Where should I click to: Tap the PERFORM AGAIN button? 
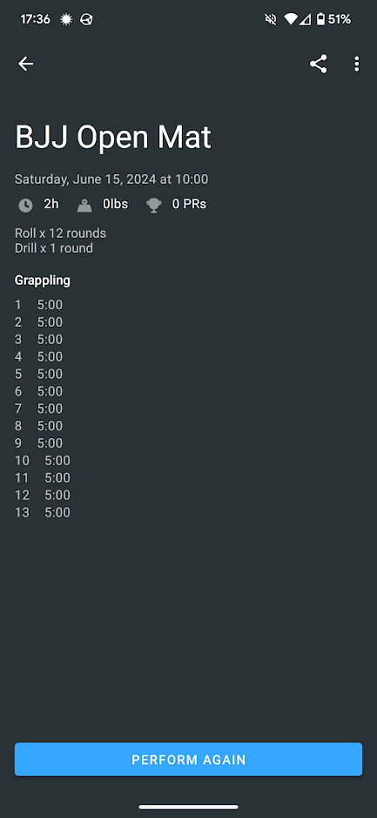pos(188,760)
